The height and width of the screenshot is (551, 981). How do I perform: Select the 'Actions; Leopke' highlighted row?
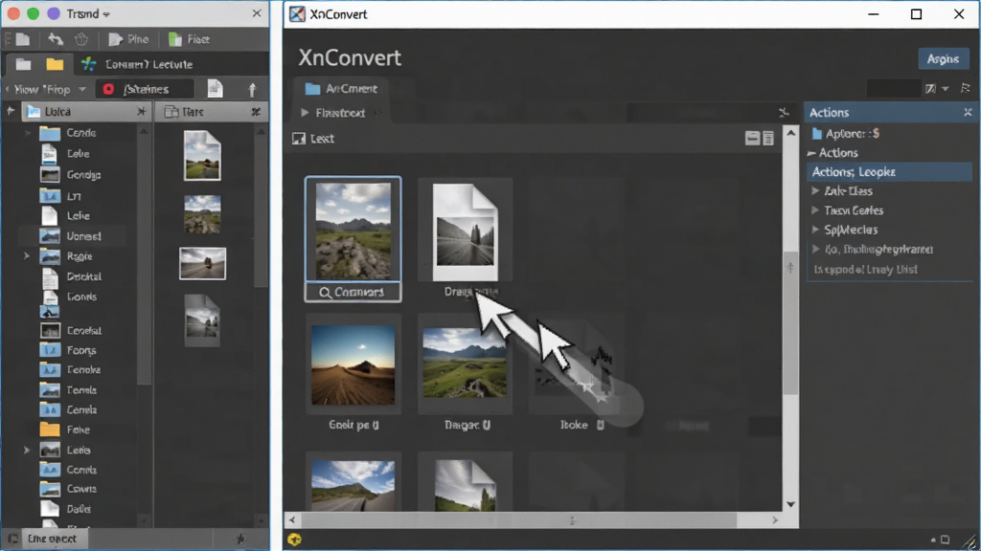889,172
